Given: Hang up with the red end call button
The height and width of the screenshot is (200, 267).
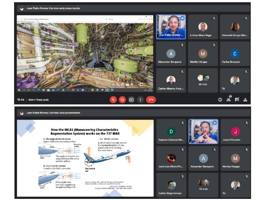Looking at the screenshot, I should tap(151, 100).
